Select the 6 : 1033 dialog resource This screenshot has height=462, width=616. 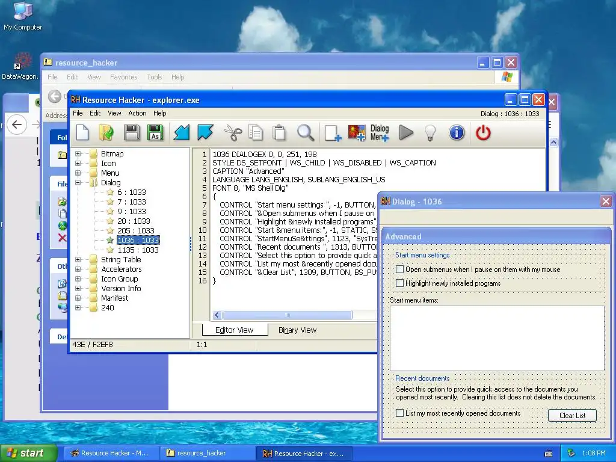(131, 192)
